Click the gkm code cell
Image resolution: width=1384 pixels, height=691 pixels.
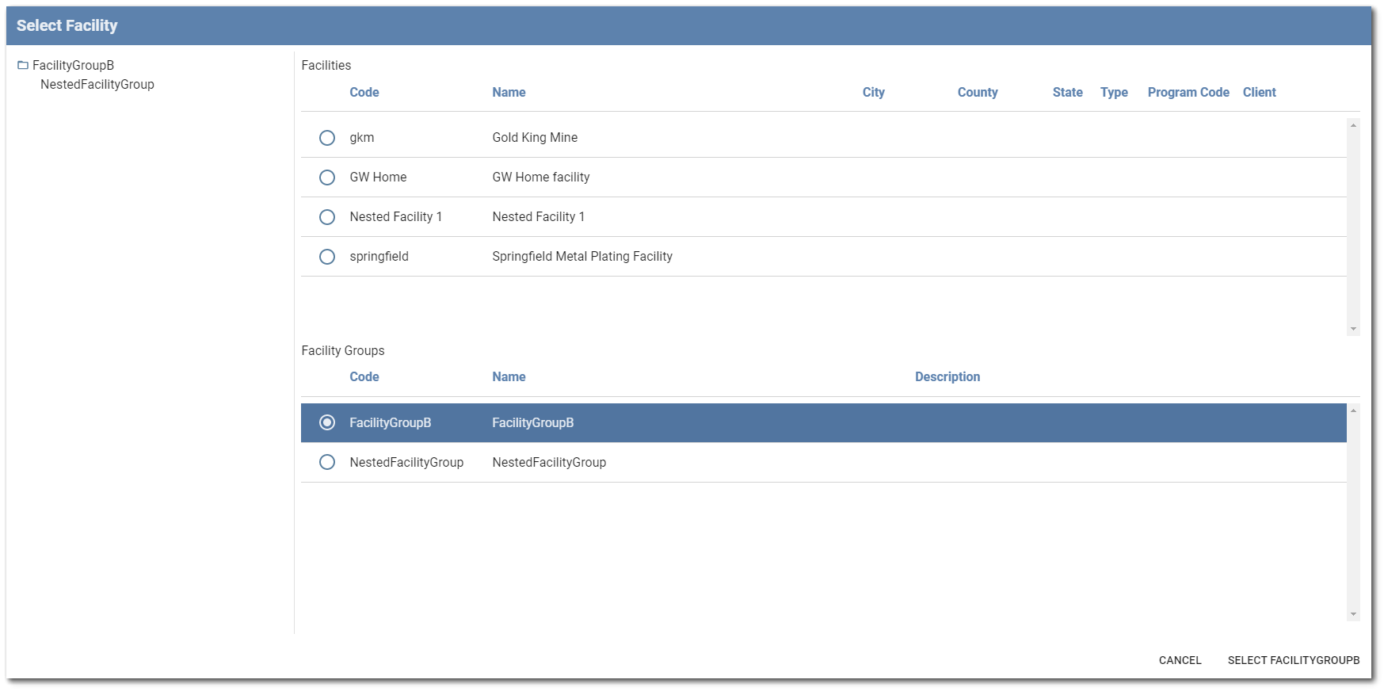(x=362, y=138)
